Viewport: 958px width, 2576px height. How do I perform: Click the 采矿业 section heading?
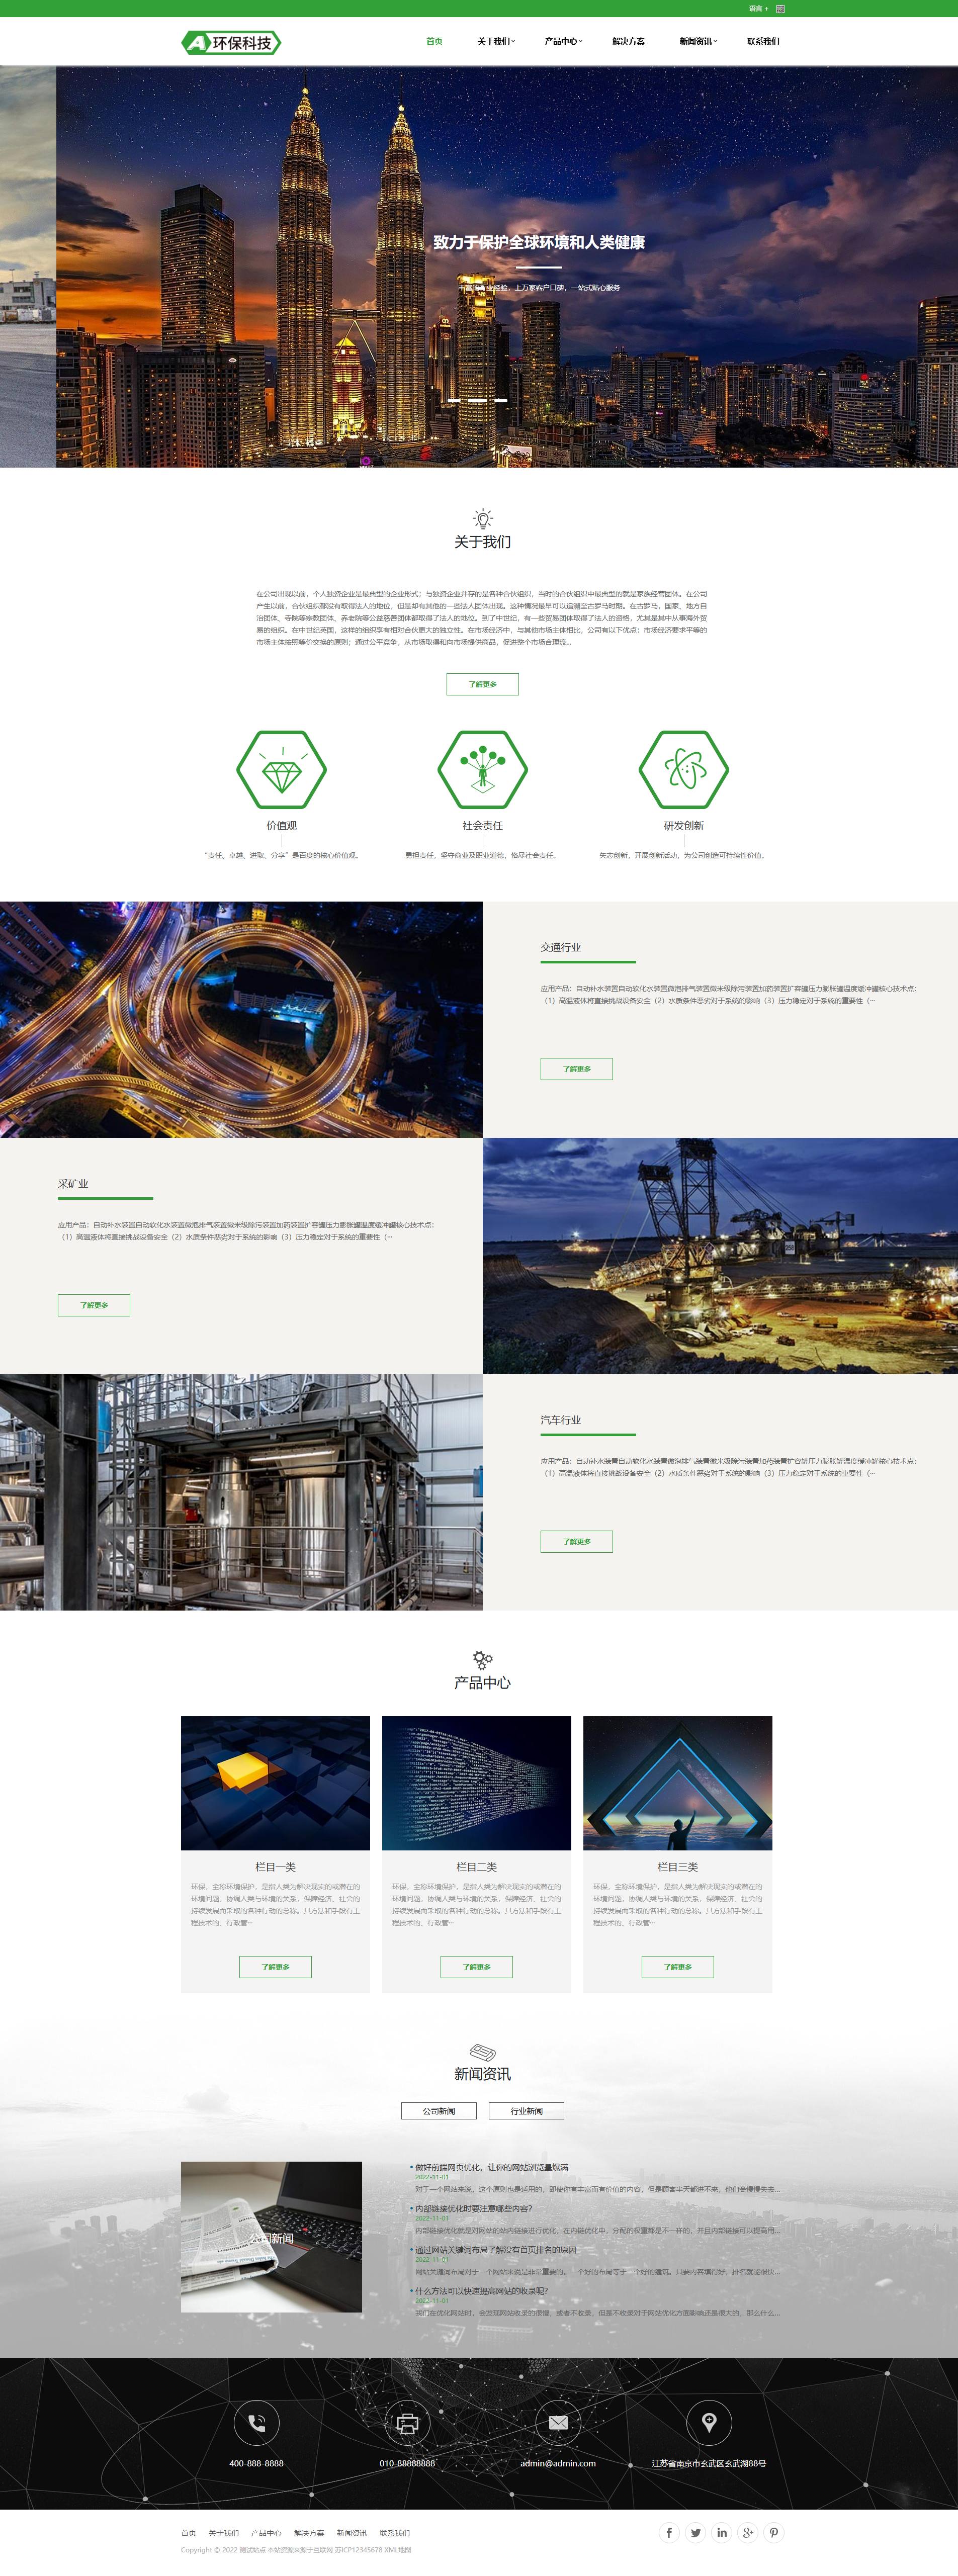click(x=73, y=1183)
